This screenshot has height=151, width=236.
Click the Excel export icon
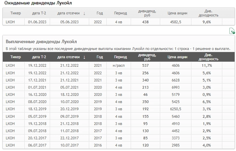(232, 31)
